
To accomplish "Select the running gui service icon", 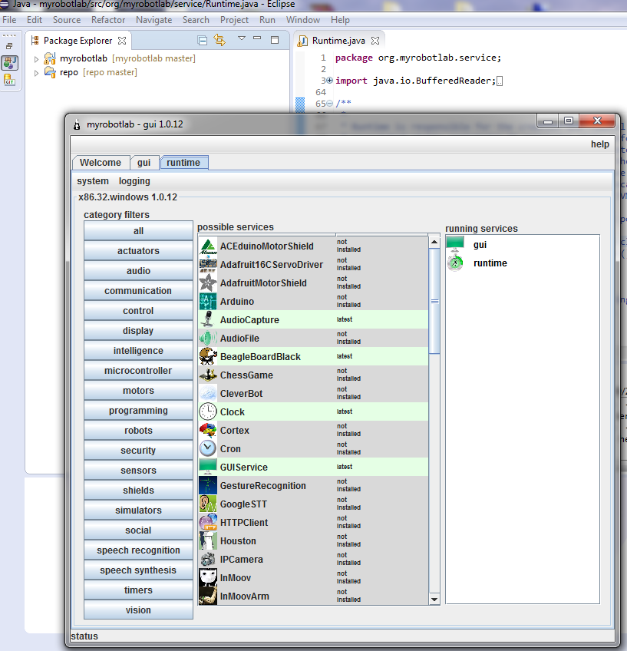I will [x=455, y=245].
